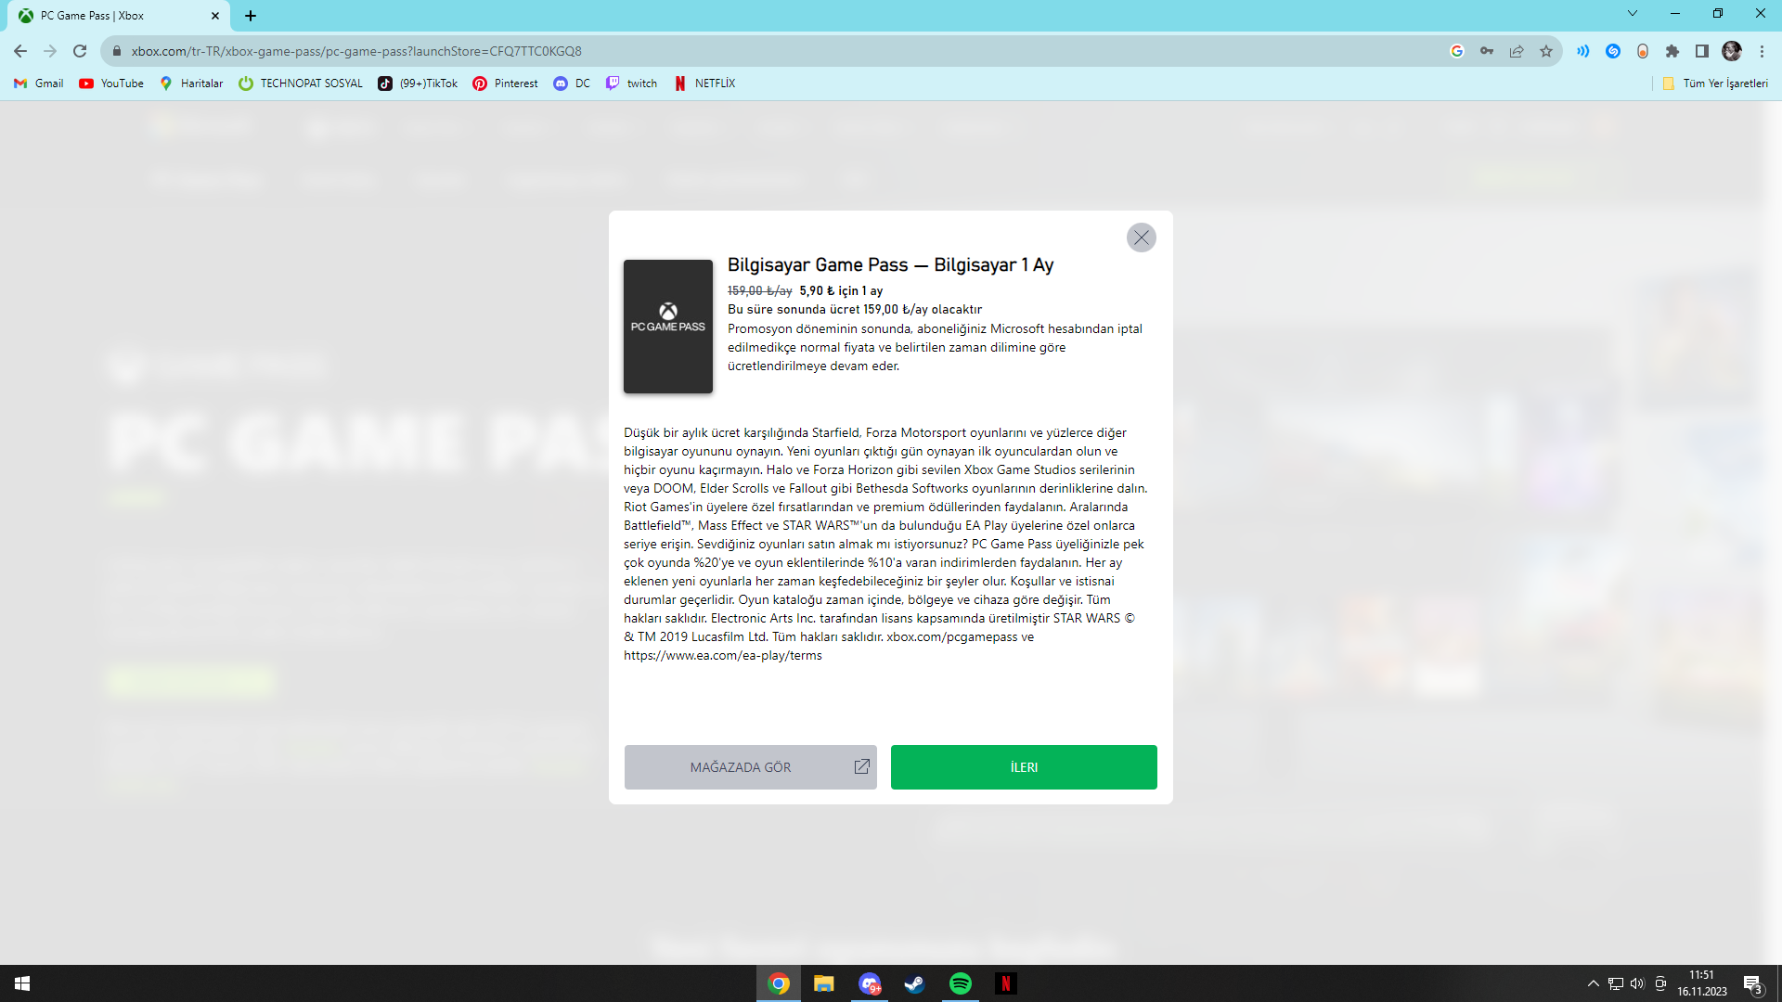Open Chrome extensions puzzle icon
The image size is (1782, 1002).
pos(1672,51)
